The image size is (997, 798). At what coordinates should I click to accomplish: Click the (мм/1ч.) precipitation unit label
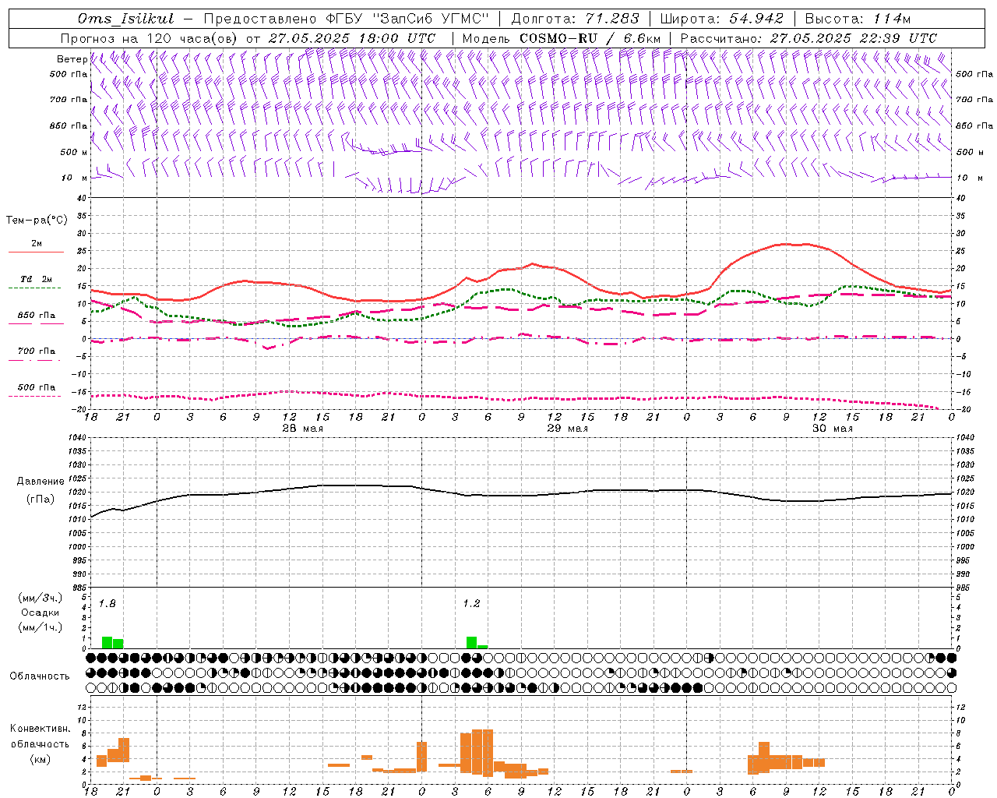click(41, 627)
